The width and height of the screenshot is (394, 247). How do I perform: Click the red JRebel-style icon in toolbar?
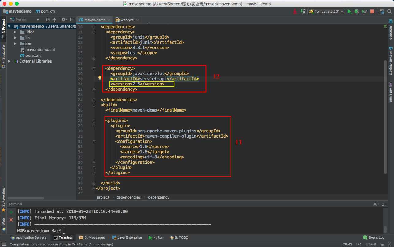point(295,11)
